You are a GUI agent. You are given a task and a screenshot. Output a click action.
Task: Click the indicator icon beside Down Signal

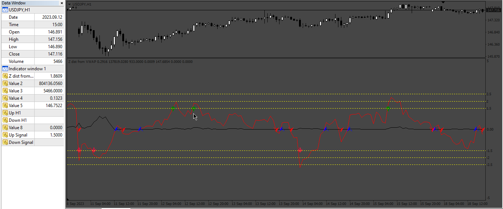[x=5, y=142]
